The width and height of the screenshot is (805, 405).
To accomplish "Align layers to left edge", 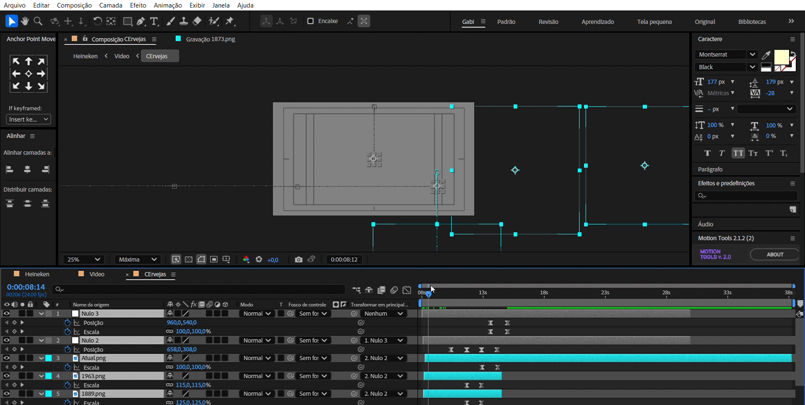I will [10, 169].
